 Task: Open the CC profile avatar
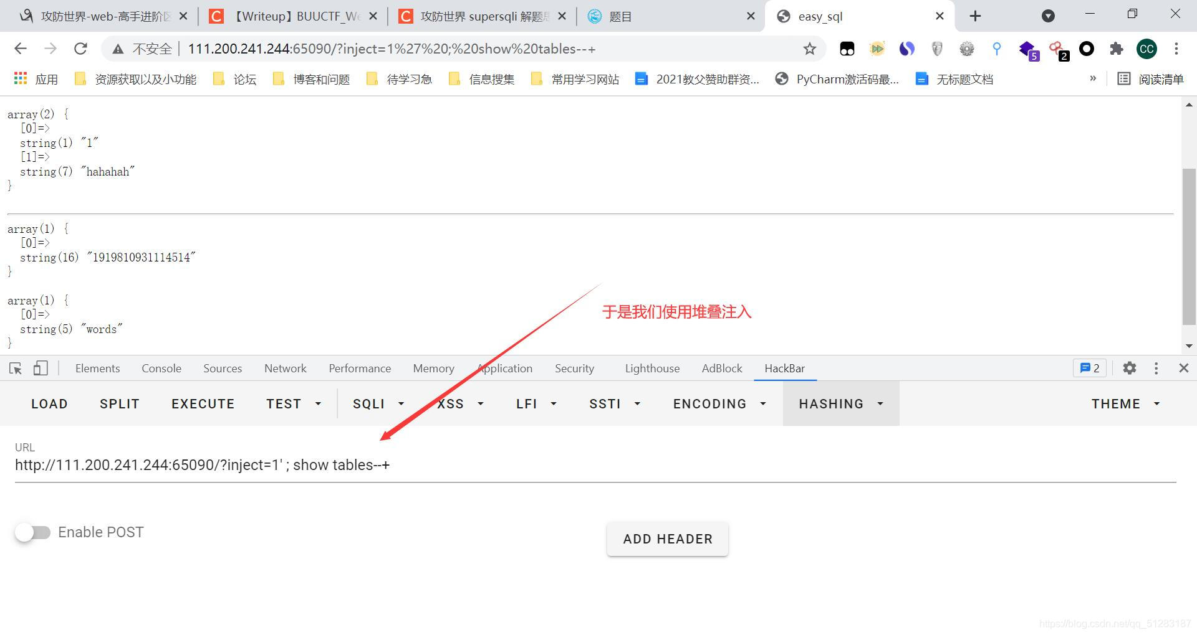pos(1147,49)
